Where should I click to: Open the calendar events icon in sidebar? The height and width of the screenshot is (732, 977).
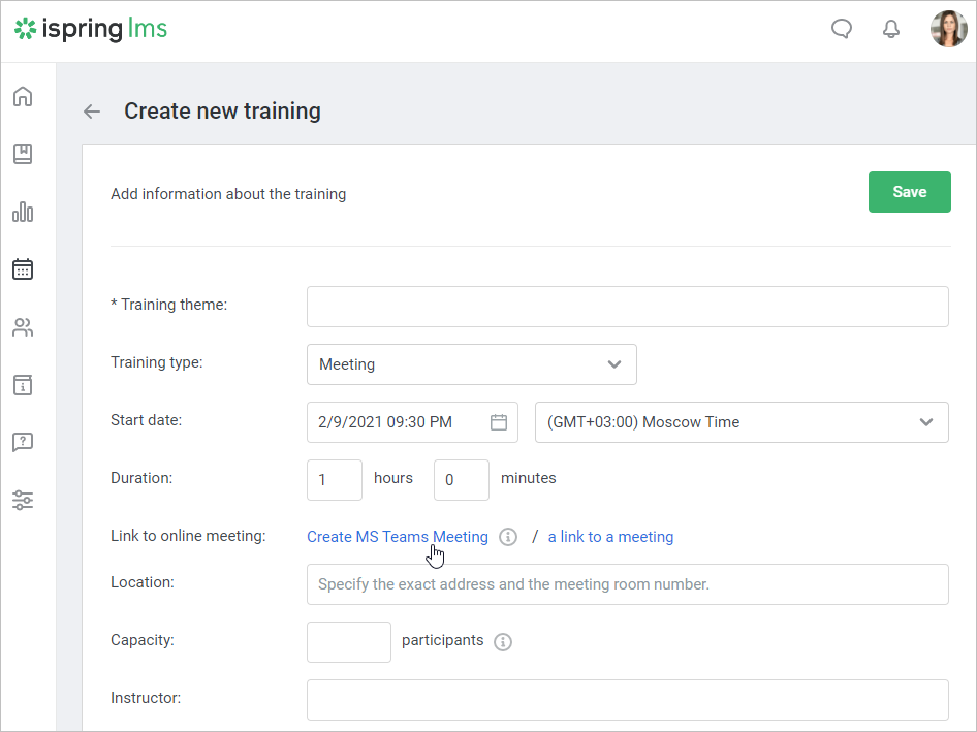click(x=23, y=269)
